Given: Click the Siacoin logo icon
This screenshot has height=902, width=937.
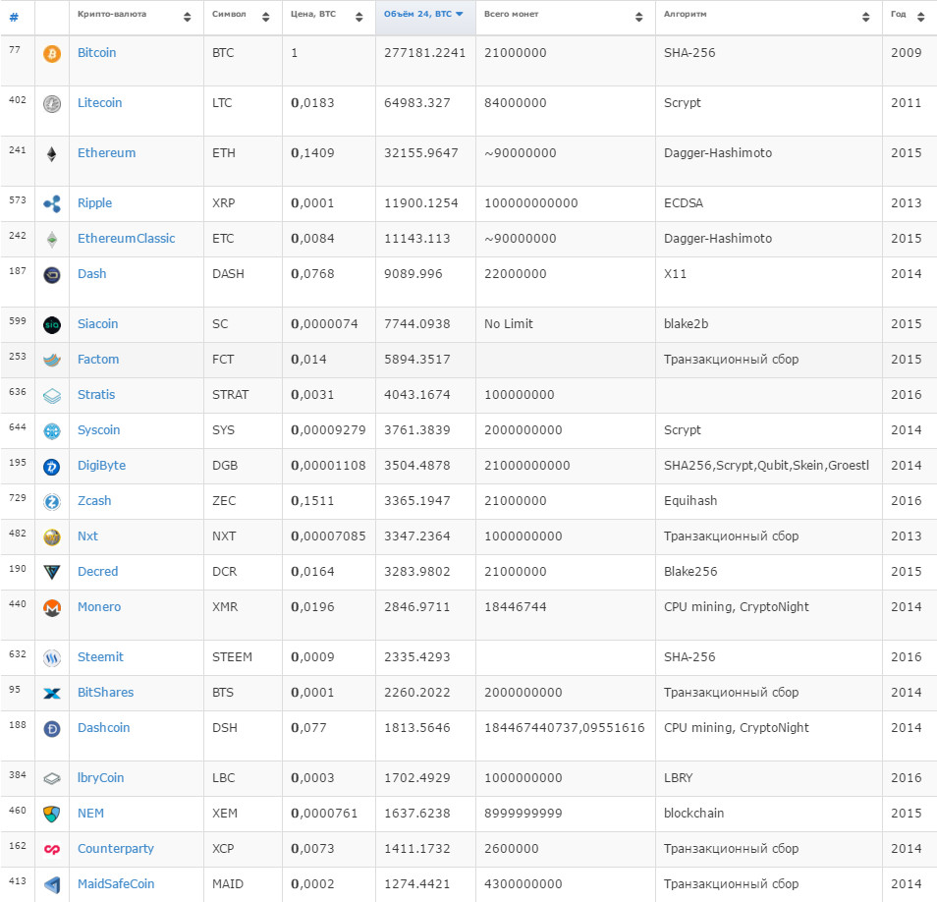Looking at the screenshot, I should (x=52, y=325).
